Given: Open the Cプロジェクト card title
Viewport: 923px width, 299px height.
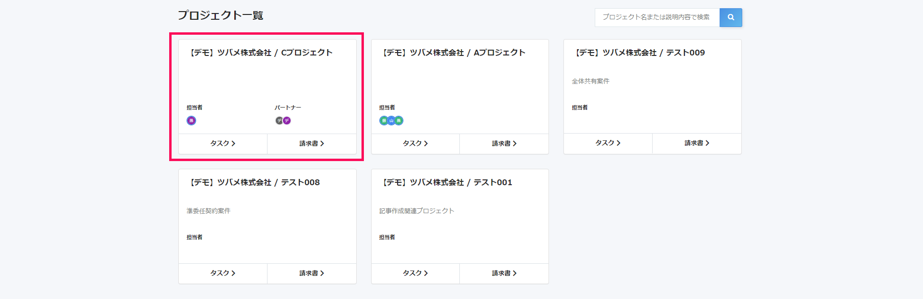Looking at the screenshot, I should coord(260,53).
